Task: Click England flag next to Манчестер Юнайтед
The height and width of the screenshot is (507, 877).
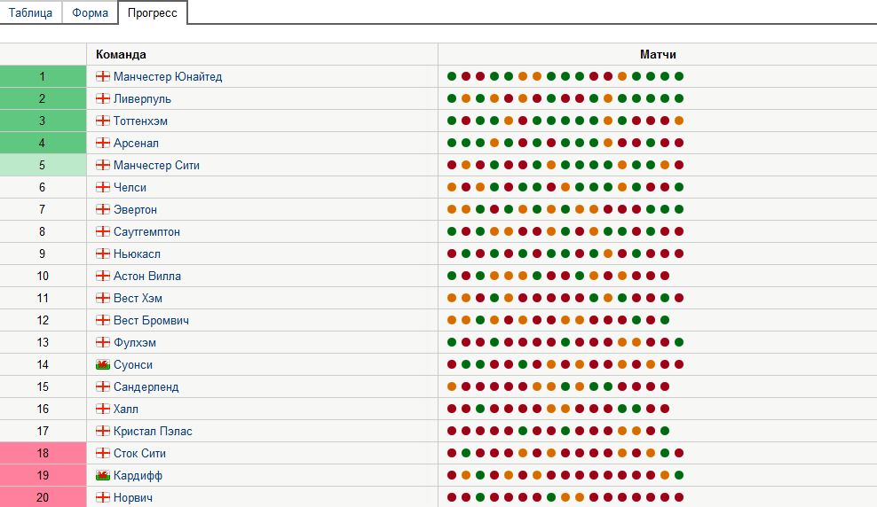Action: coord(103,76)
